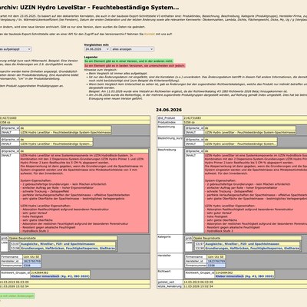Click the red legend color bar
Viewport: 307px width, 307px height.
pos(134,66)
